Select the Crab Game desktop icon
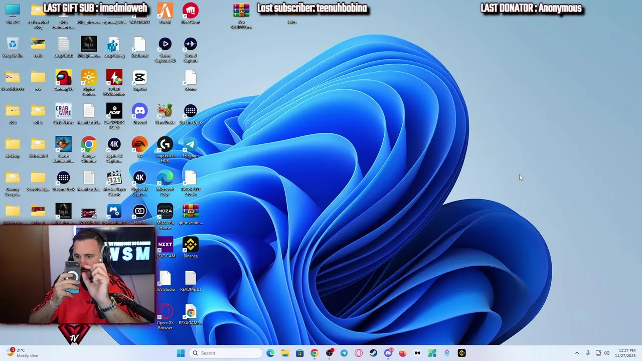Screen dimensions: 642x361 pos(63,114)
